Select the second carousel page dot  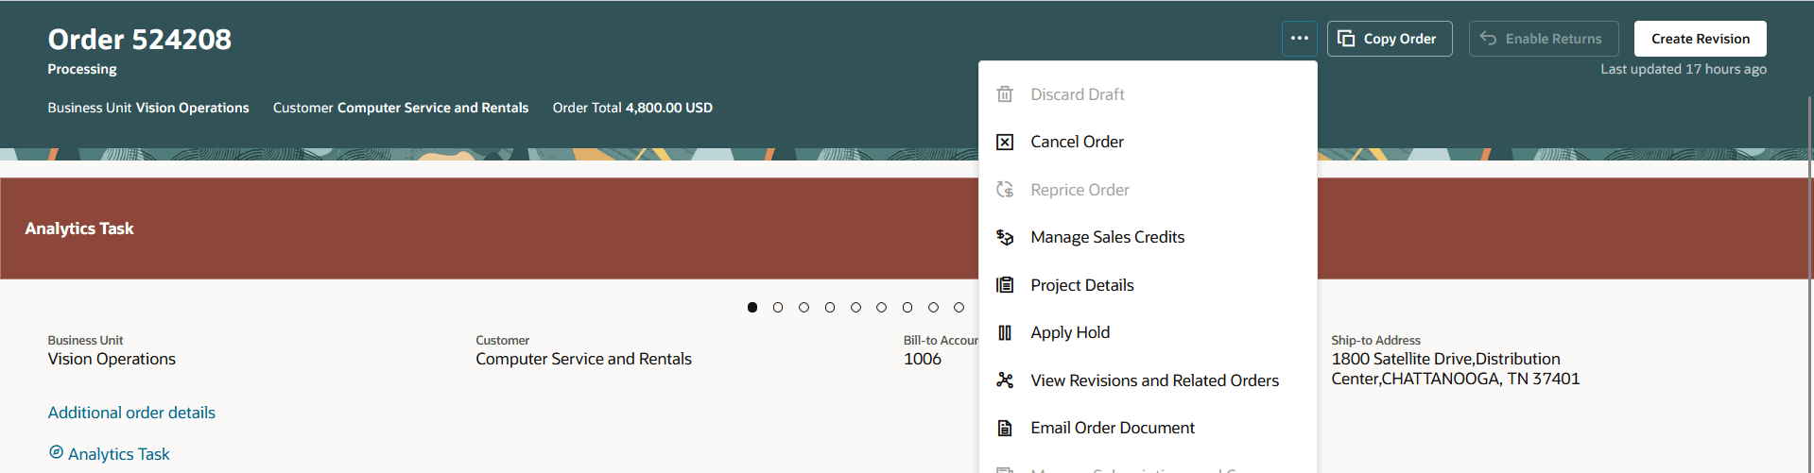coord(778,307)
